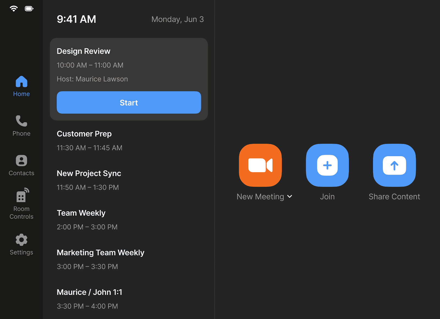
Task: Click the 11:50 AM – 1:30 PM time
Action: click(x=88, y=188)
